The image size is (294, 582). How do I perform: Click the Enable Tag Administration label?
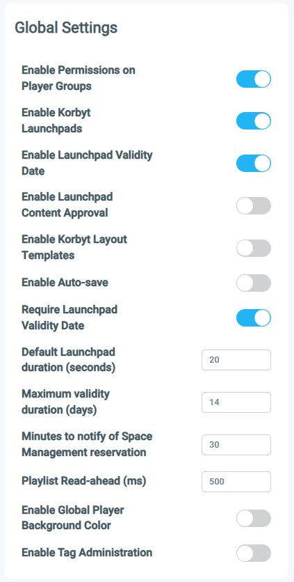[87, 553]
